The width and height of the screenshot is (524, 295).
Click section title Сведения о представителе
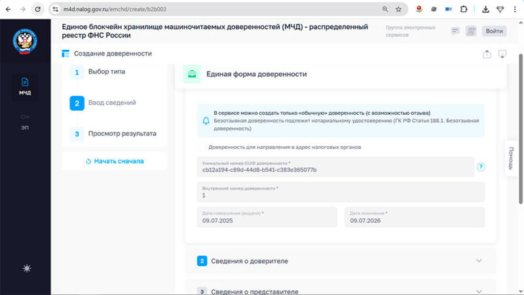254,291
